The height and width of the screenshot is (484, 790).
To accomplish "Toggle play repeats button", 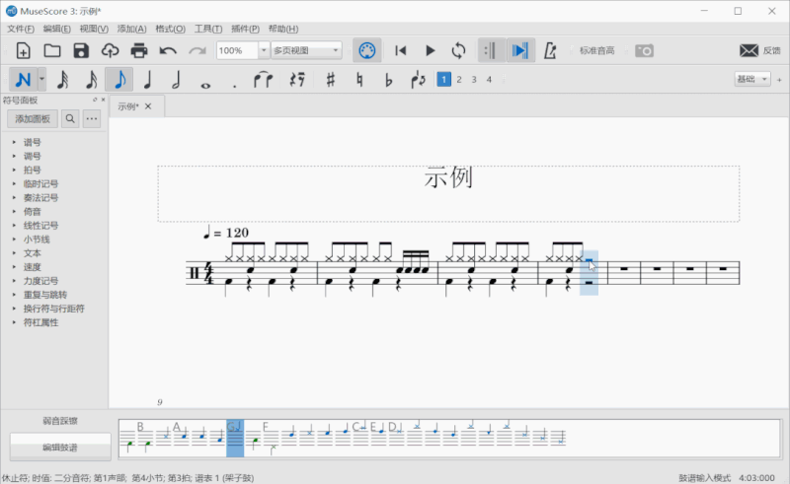I will 491,50.
